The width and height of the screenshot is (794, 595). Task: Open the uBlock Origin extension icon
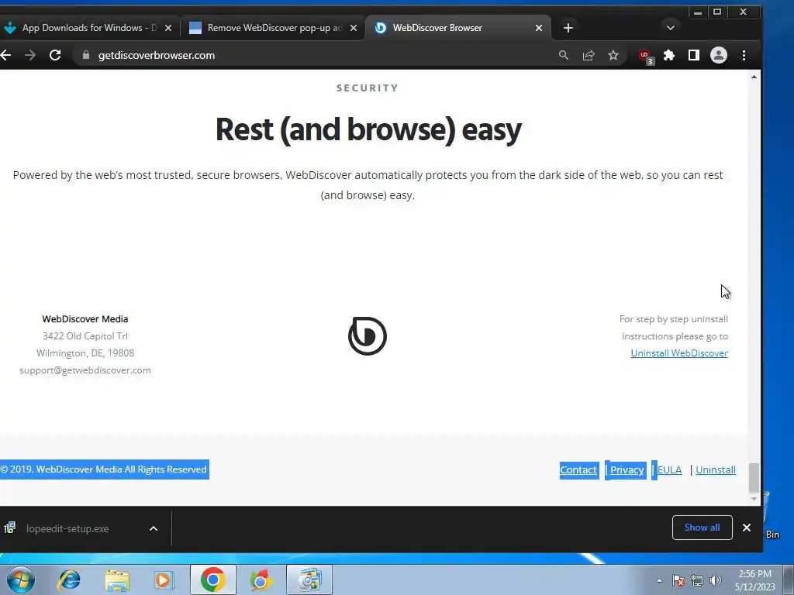click(x=646, y=56)
